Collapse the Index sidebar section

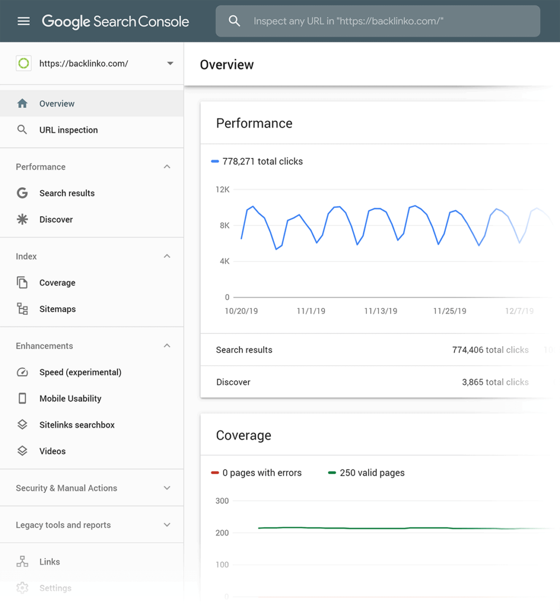point(167,256)
